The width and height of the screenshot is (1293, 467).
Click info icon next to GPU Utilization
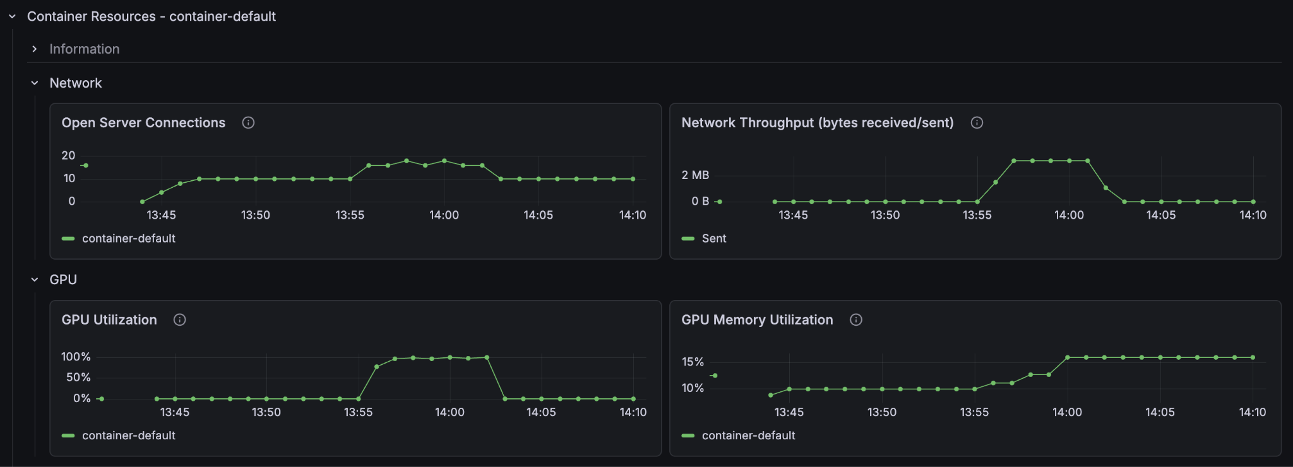pyautogui.click(x=180, y=320)
